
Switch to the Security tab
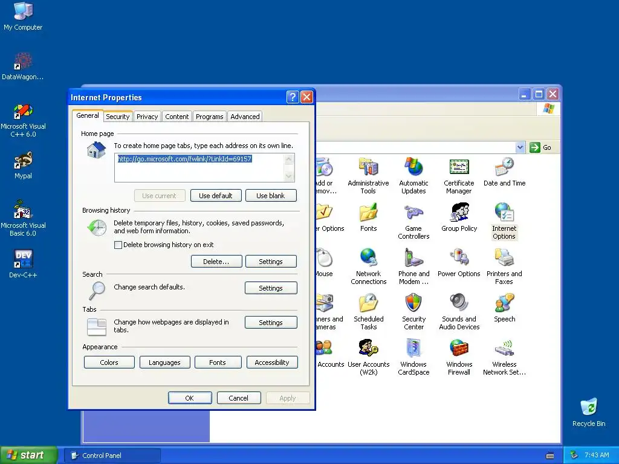pyautogui.click(x=118, y=117)
